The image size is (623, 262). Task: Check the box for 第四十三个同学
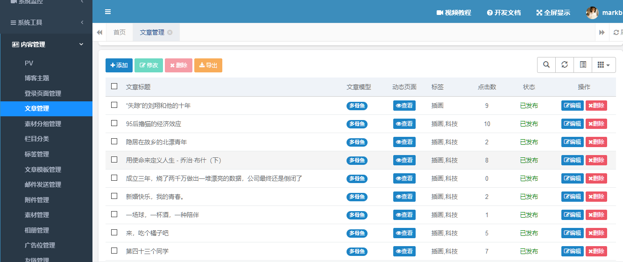click(114, 251)
